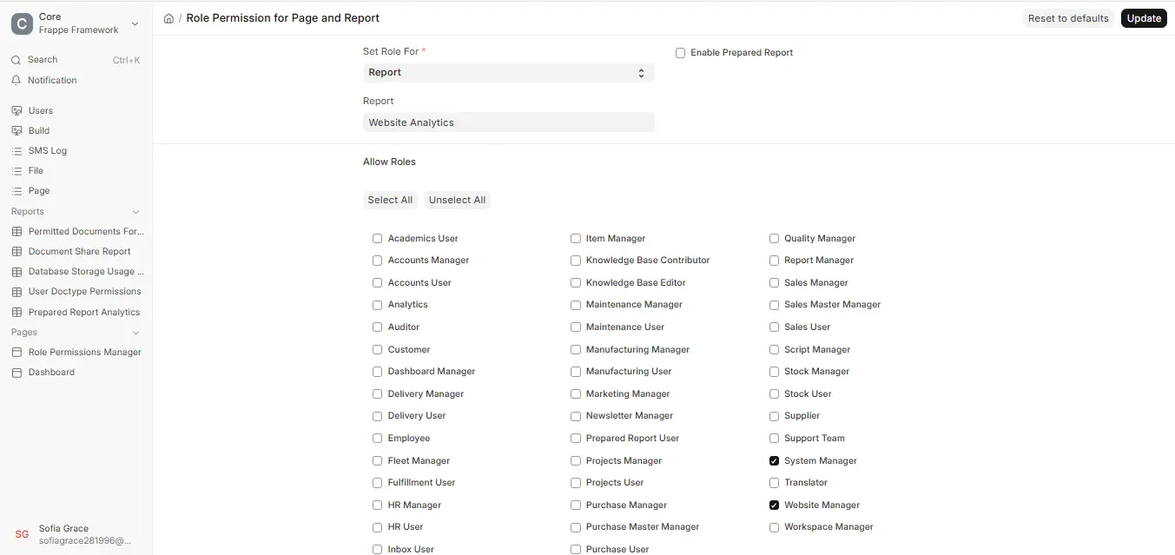Check the Marketing Manager role
The width and height of the screenshot is (1175, 555).
575,393
